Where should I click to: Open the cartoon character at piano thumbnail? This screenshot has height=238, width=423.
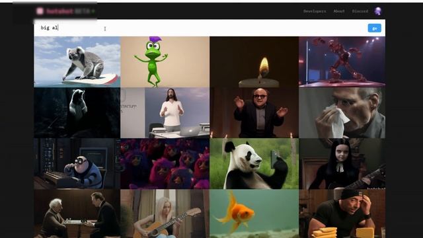77,163
